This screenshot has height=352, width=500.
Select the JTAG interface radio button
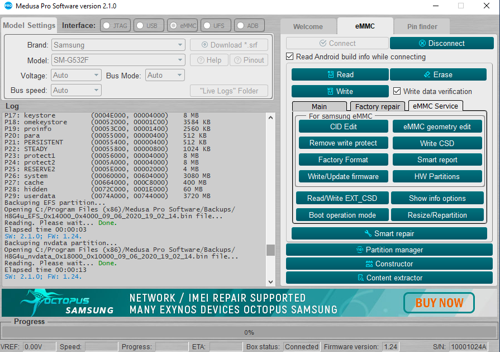[107, 26]
